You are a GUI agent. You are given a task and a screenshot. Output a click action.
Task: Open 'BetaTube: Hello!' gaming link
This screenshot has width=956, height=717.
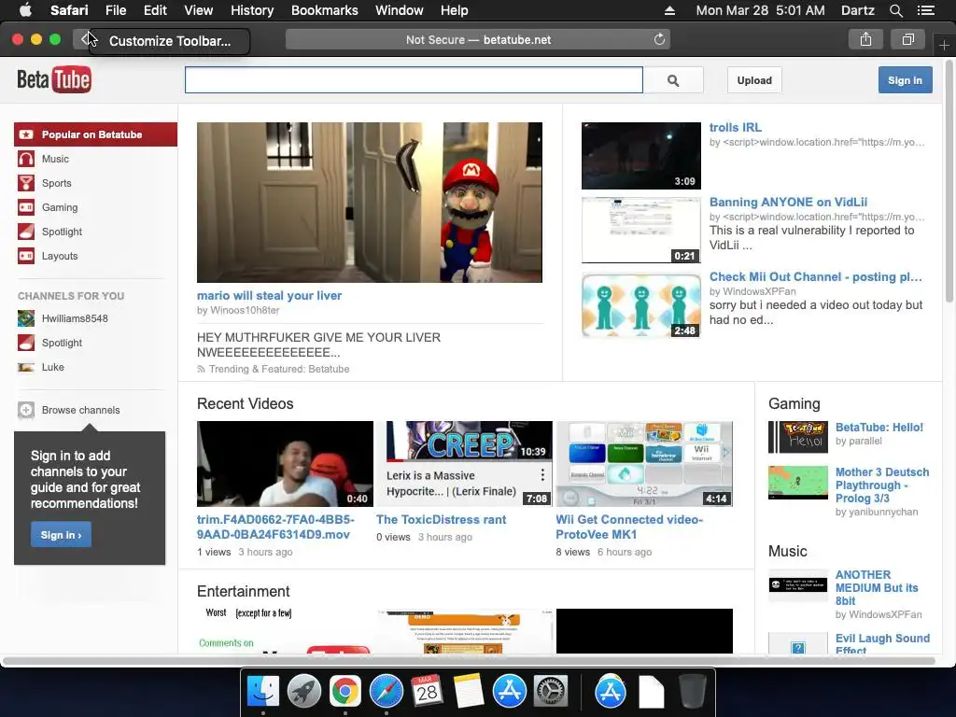(879, 428)
